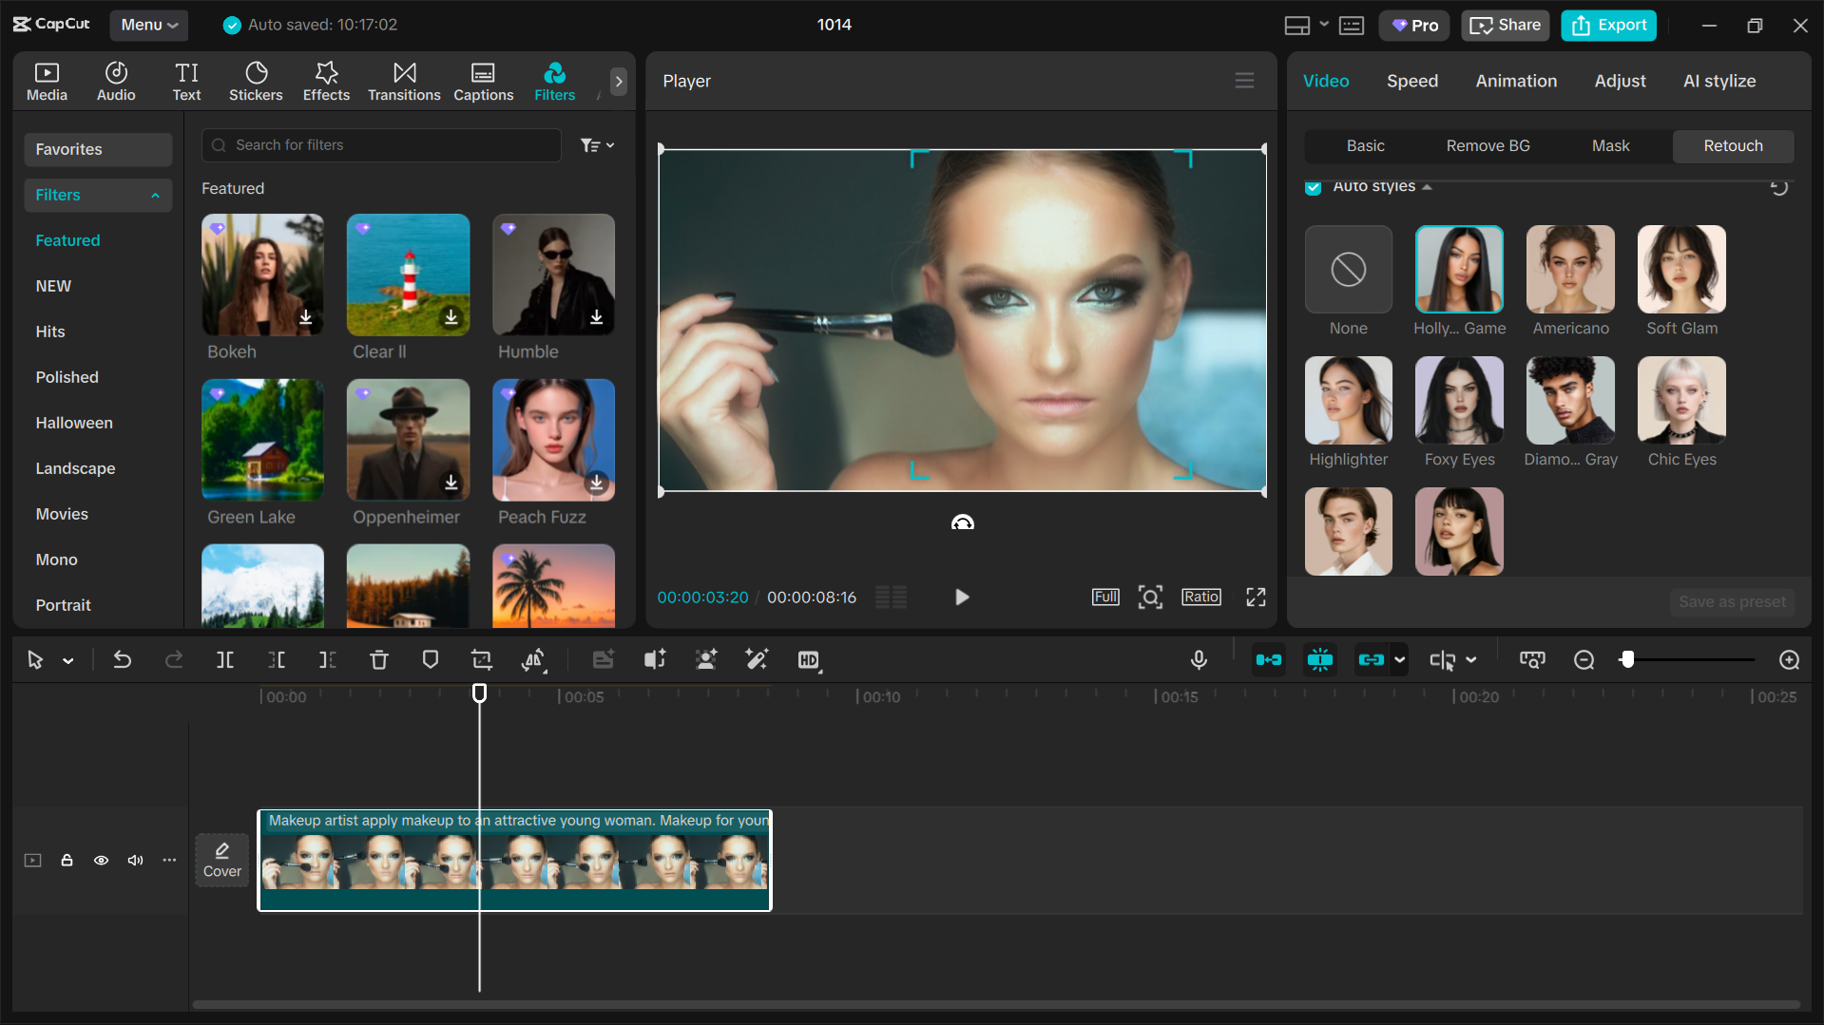The width and height of the screenshot is (1824, 1025).
Task: Open the Audio panel
Action: coord(115,81)
